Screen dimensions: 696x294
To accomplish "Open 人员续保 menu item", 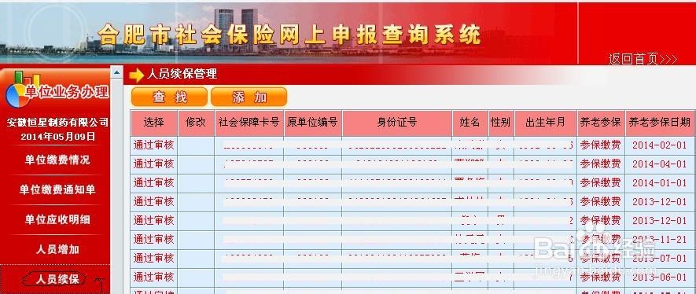I will click(x=57, y=279).
